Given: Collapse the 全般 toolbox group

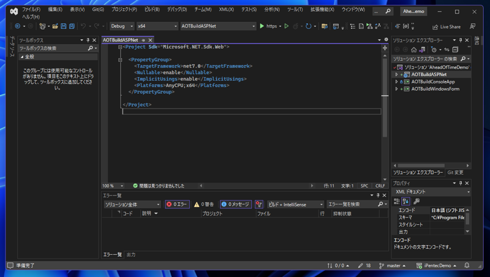Looking at the screenshot, I should [x=22, y=57].
